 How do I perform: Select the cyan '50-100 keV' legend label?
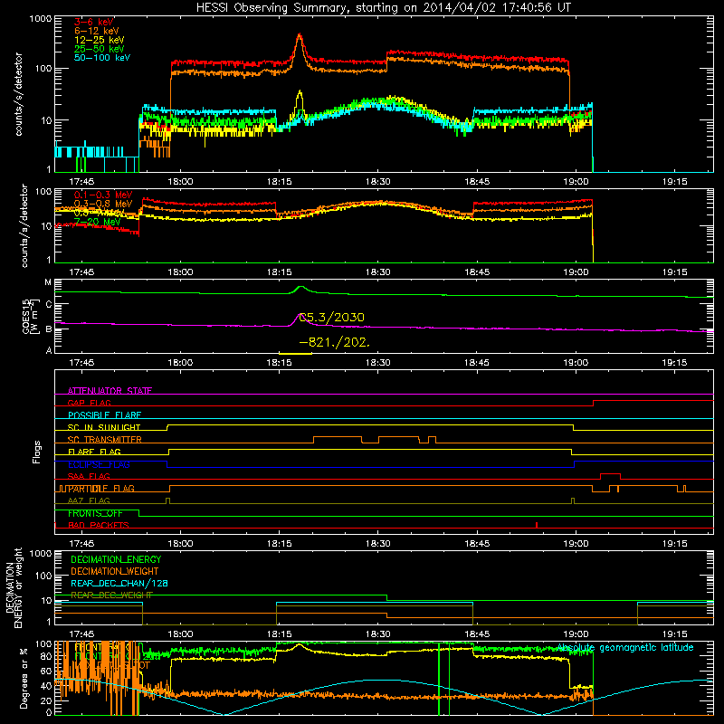[x=102, y=58]
